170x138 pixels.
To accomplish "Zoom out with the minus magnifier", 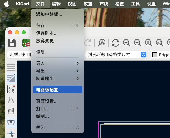I will [x=138, y=43].
